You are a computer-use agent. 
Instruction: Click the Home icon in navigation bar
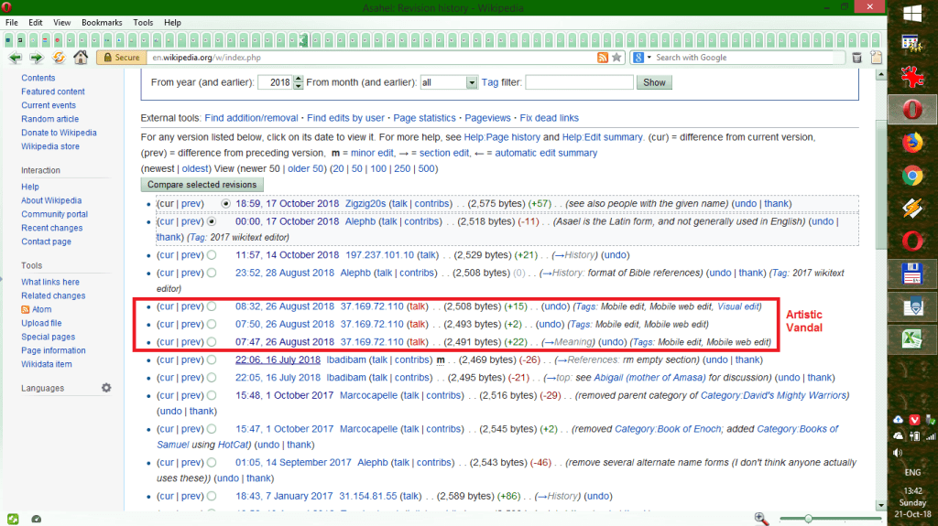(81, 58)
